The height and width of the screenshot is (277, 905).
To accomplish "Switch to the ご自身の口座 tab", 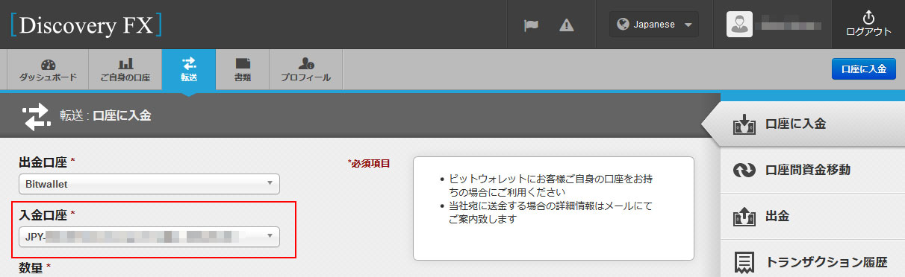I will tap(125, 70).
